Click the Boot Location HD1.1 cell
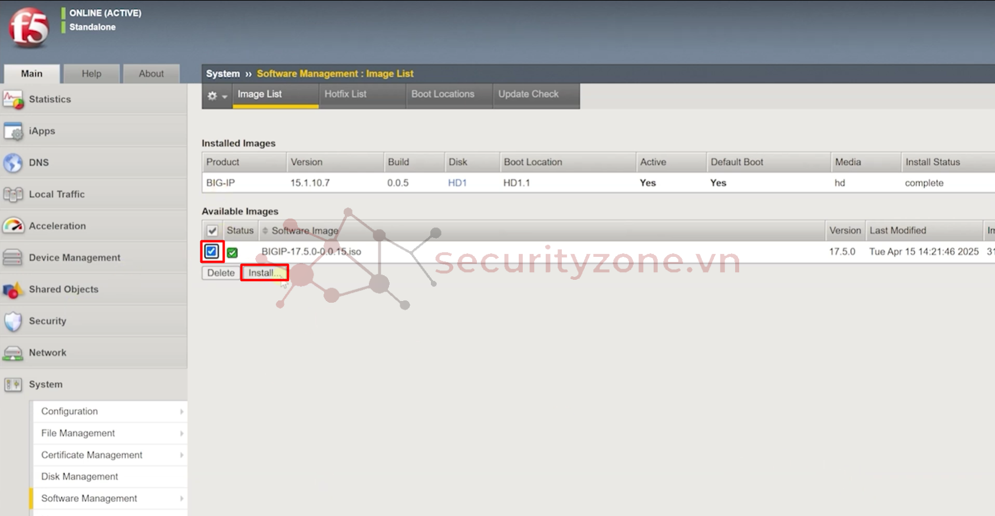Image resolution: width=995 pixels, height=516 pixels. [516, 183]
